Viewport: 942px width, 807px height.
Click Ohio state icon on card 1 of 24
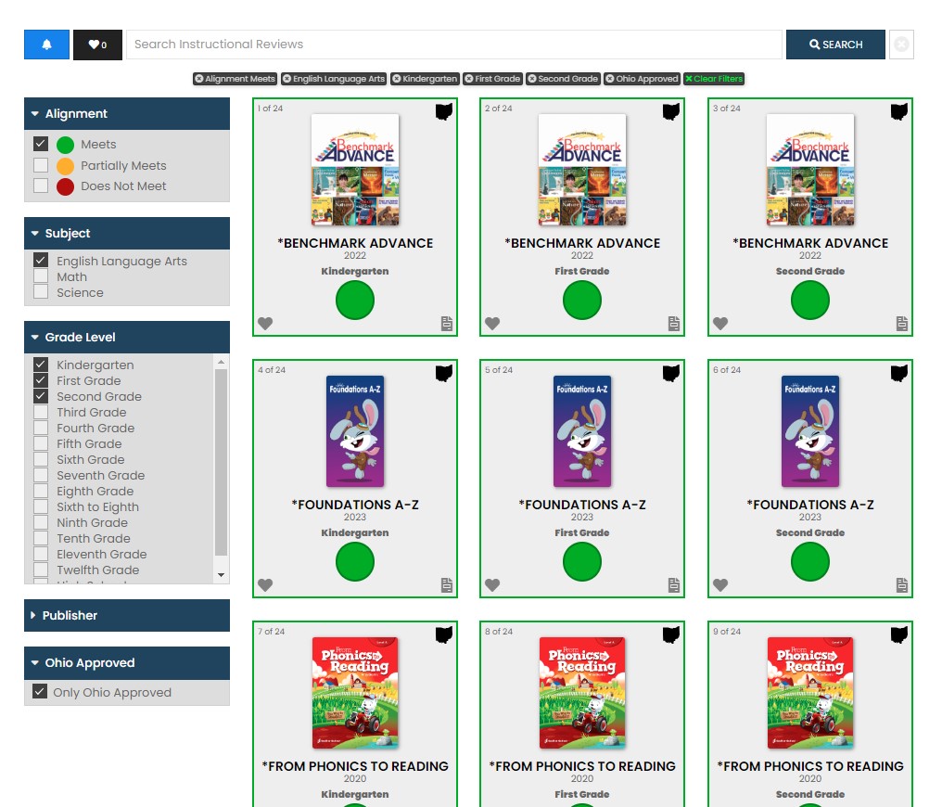pos(443,111)
